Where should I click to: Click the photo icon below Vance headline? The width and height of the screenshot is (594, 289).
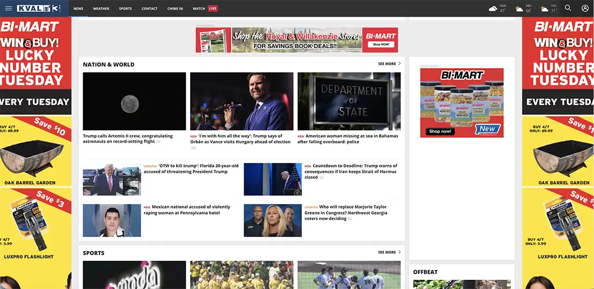[x=193, y=147]
